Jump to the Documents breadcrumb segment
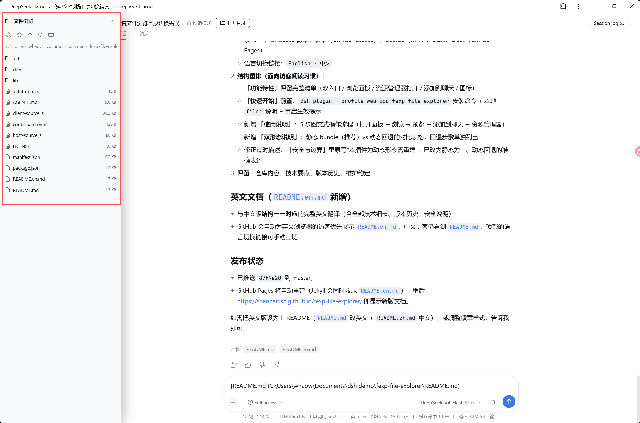The image size is (640, 423). (55, 46)
